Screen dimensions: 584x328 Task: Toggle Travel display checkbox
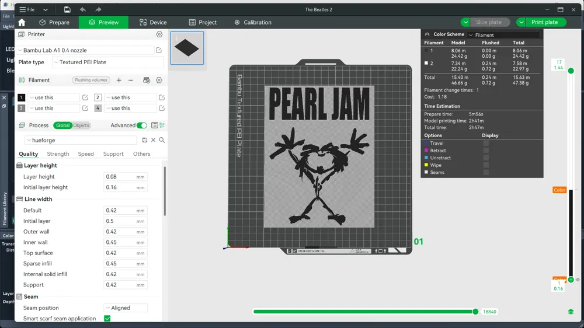[x=486, y=143]
